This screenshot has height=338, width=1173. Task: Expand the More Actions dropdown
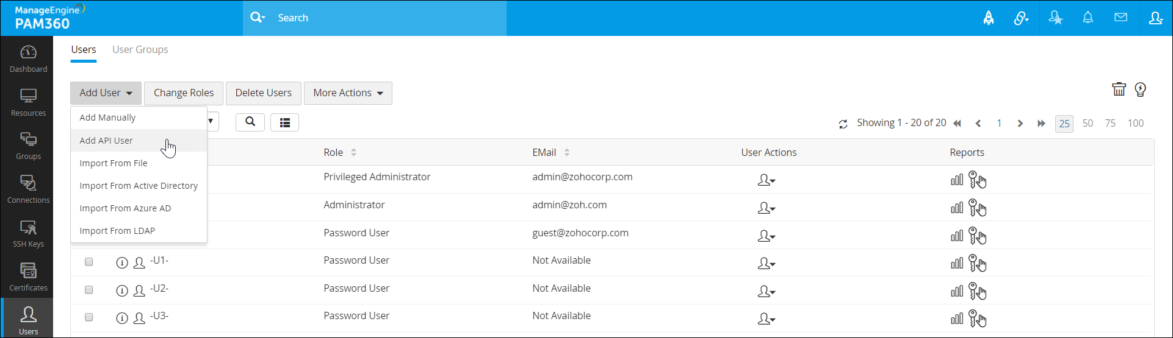coord(348,93)
